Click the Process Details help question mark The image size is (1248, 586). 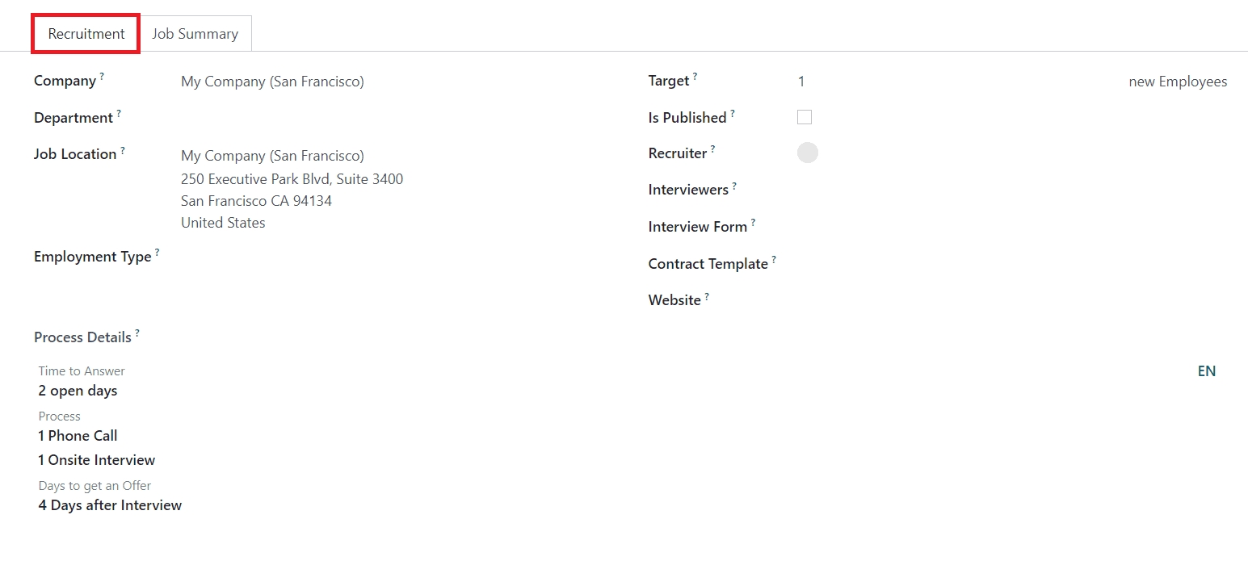137,333
